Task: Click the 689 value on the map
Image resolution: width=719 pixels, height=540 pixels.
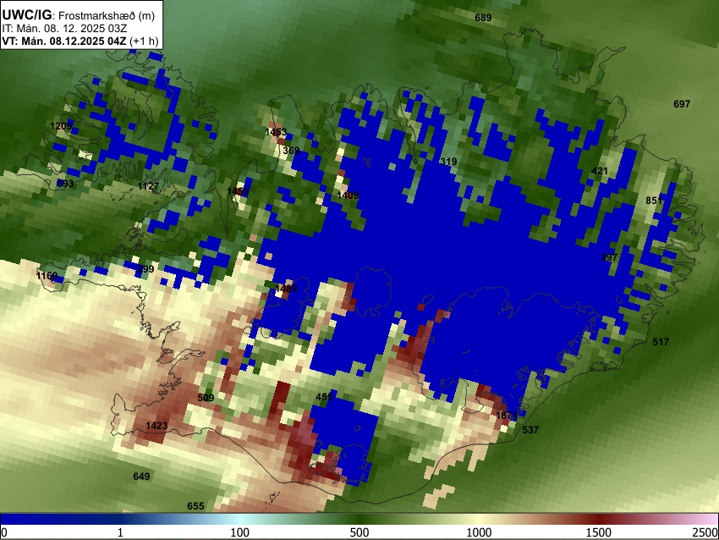Action: [x=483, y=18]
